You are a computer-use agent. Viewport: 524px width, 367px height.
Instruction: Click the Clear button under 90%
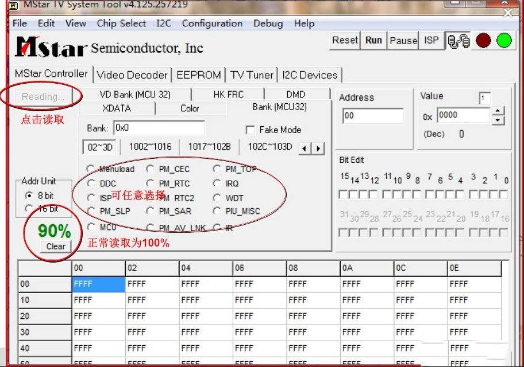pos(56,247)
